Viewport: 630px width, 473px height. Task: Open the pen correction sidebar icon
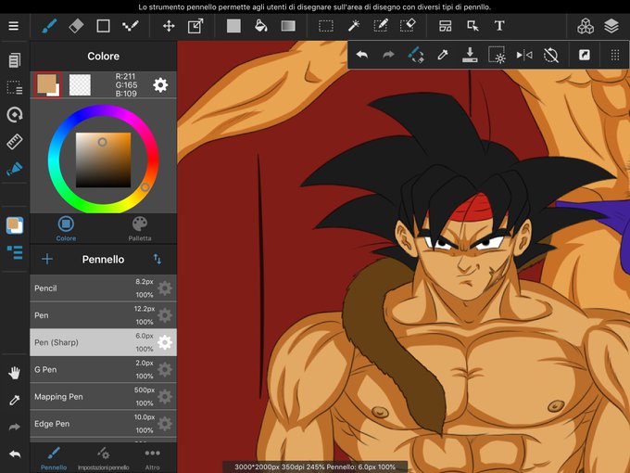point(15,169)
